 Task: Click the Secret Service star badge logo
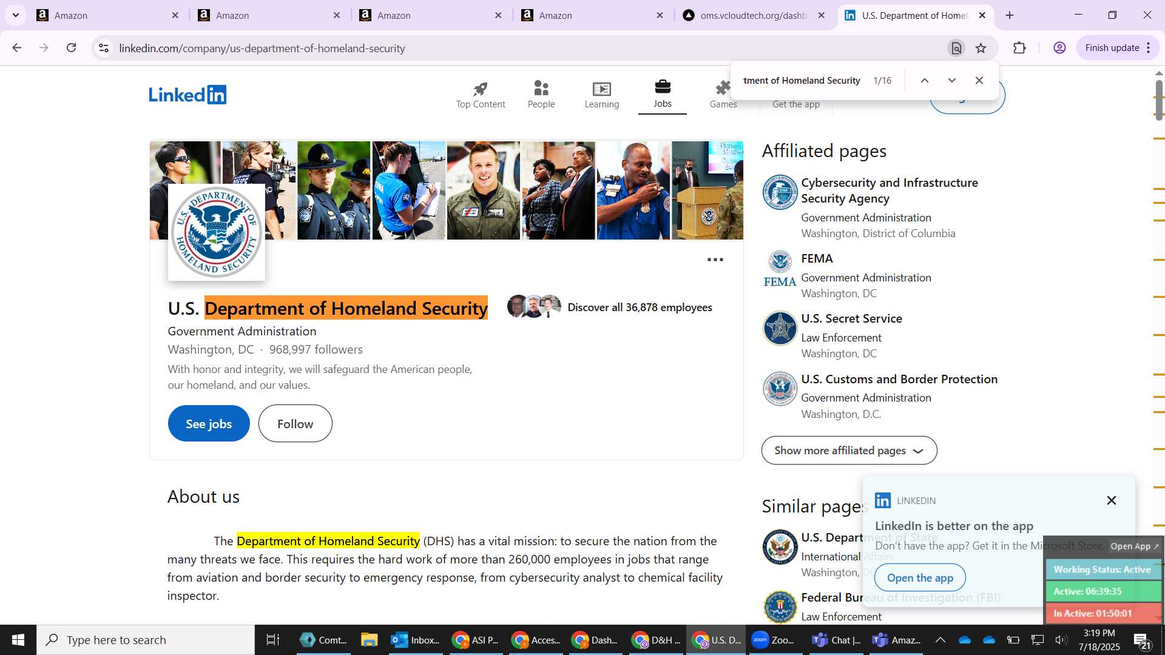[780, 328]
